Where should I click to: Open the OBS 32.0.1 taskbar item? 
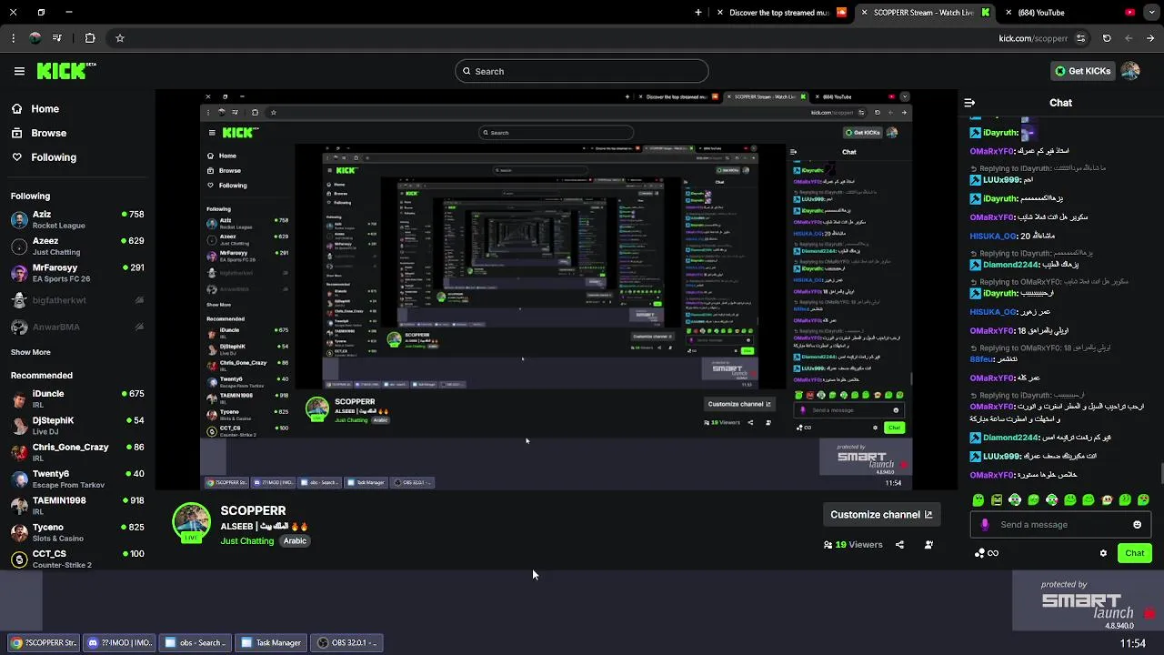coord(347,642)
